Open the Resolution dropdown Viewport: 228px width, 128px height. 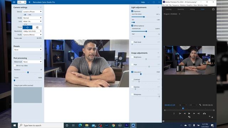point(32,31)
